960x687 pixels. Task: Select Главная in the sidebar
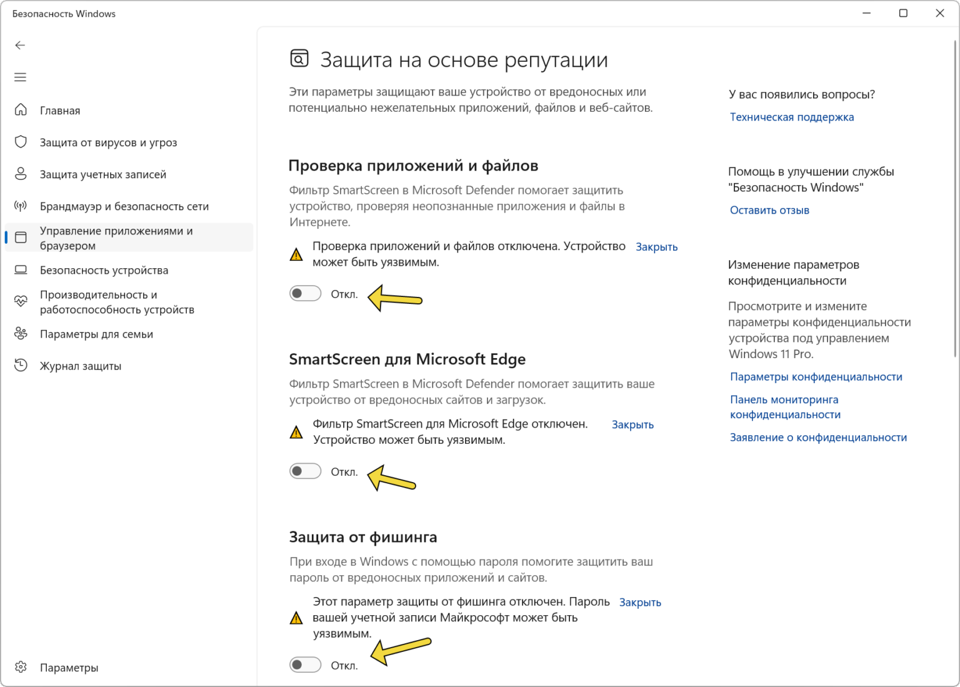(x=59, y=110)
